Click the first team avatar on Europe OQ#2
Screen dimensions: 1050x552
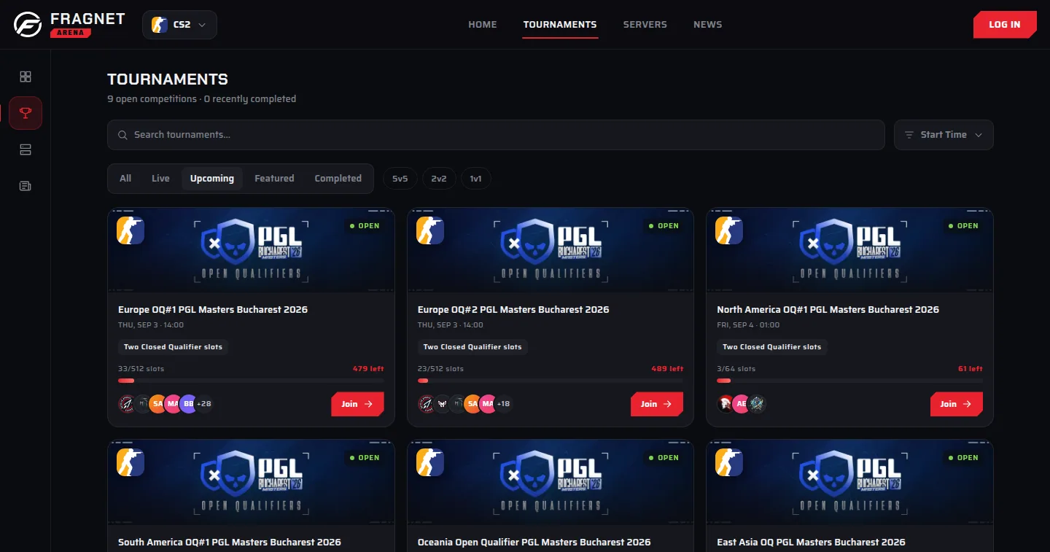(x=427, y=404)
